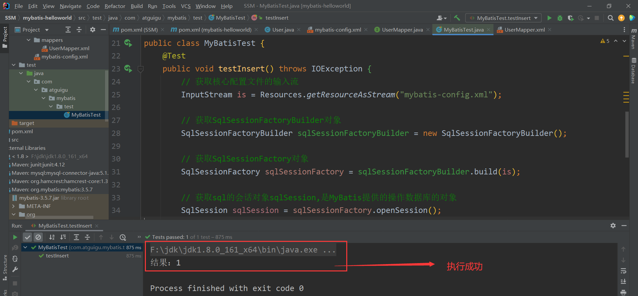Collapse all test results
Screen dimensions: 638x296
pos(87,237)
